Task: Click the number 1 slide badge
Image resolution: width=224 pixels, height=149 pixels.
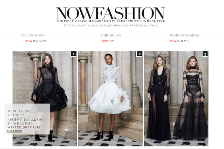Action: pos(74,54)
